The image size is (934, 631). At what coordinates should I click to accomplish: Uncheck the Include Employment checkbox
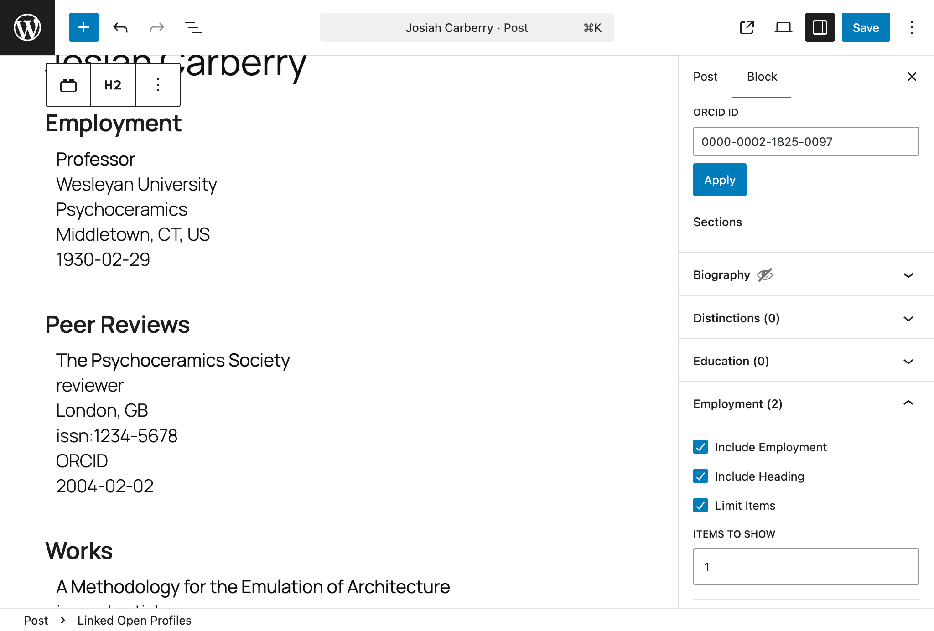[700, 447]
